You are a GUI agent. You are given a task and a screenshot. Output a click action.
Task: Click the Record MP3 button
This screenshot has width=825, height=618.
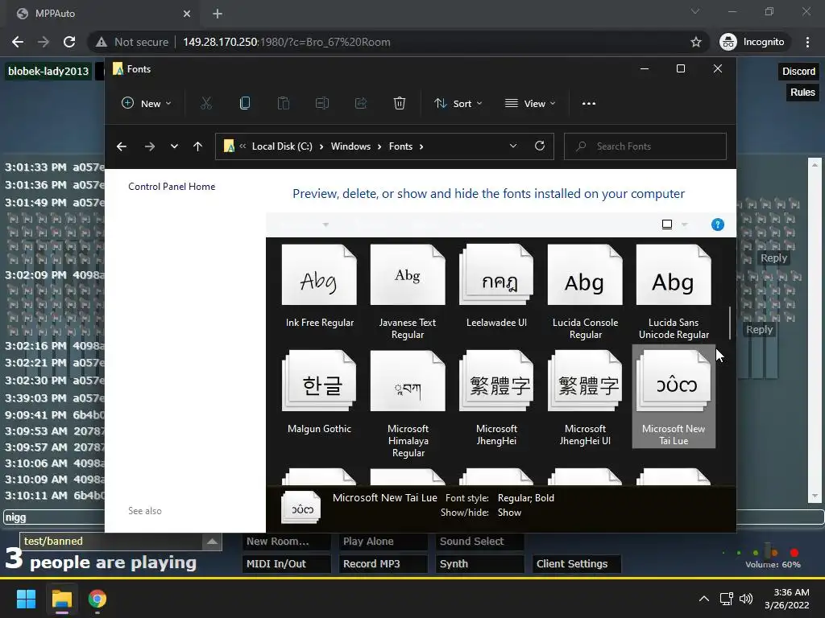(x=383, y=564)
